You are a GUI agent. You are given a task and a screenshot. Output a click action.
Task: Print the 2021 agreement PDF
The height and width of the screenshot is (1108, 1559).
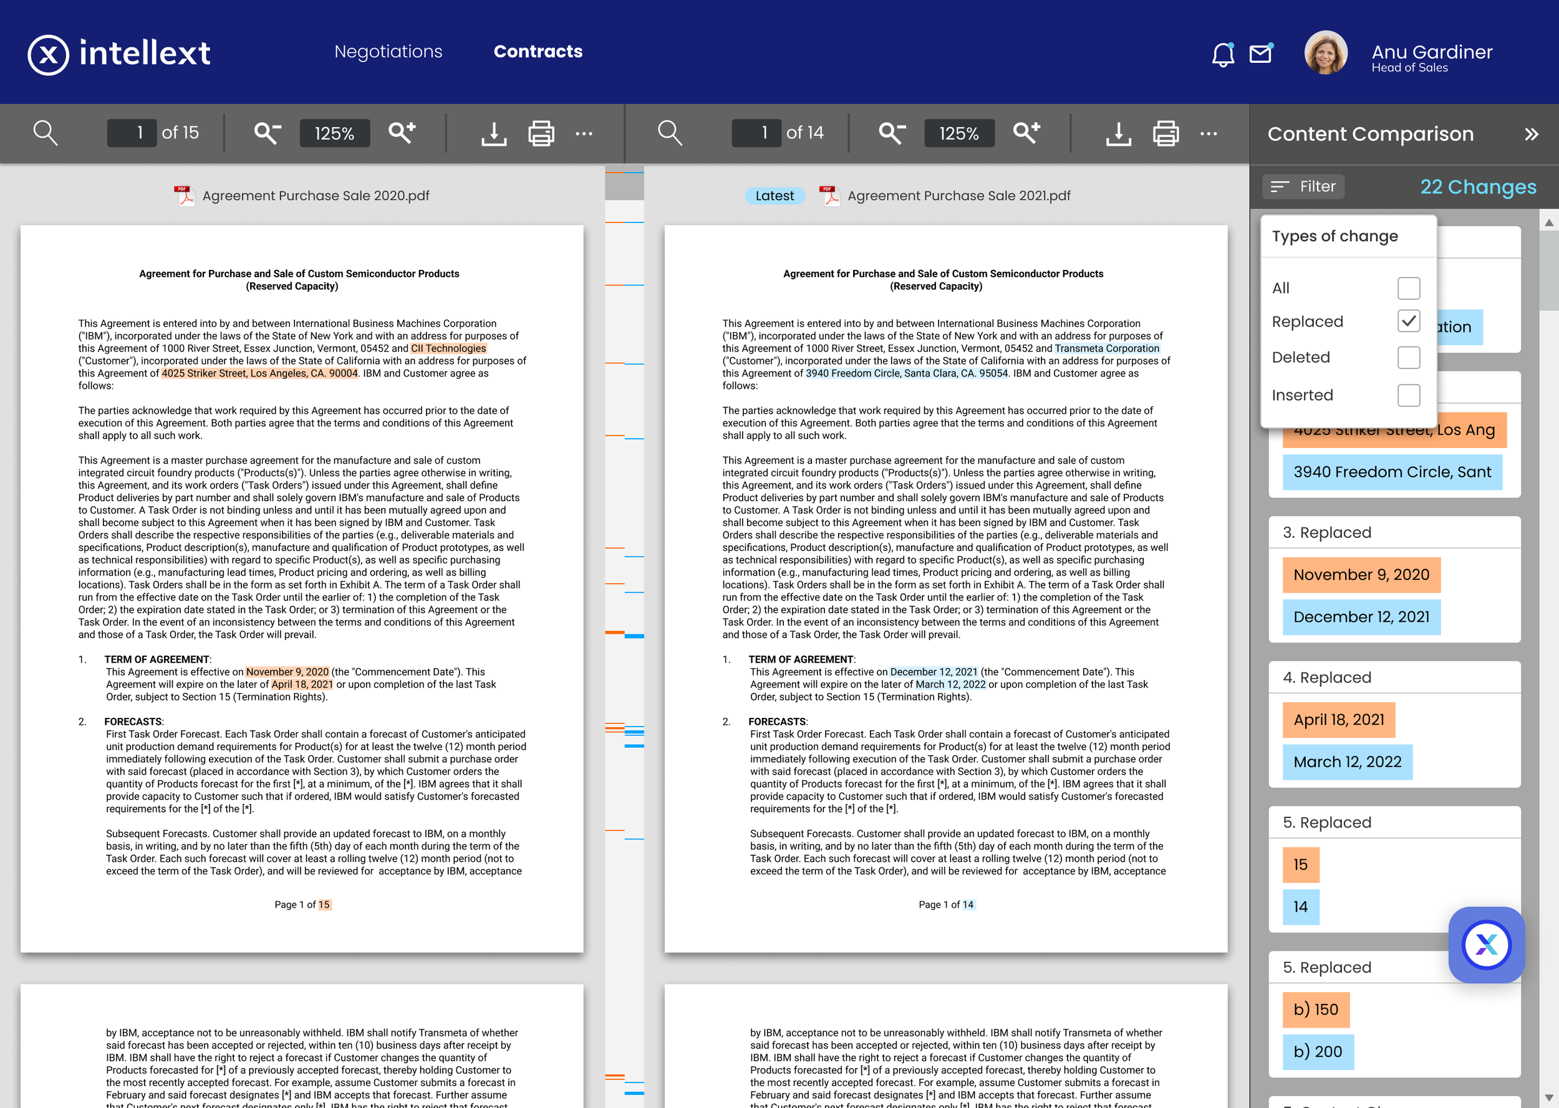click(x=1165, y=133)
